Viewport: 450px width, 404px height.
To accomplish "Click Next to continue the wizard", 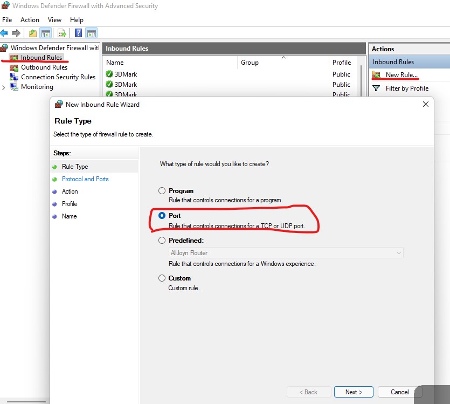I will click(x=354, y=392).
